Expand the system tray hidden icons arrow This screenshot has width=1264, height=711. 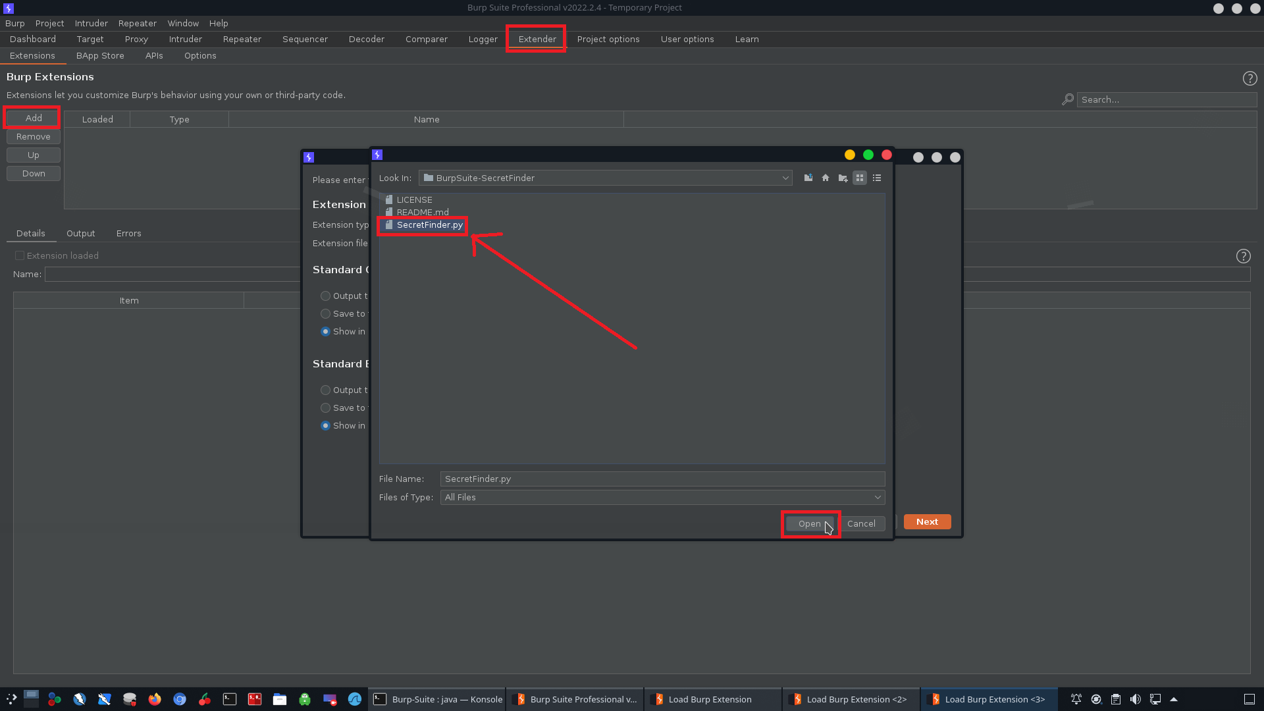(x=1174, y=699)
